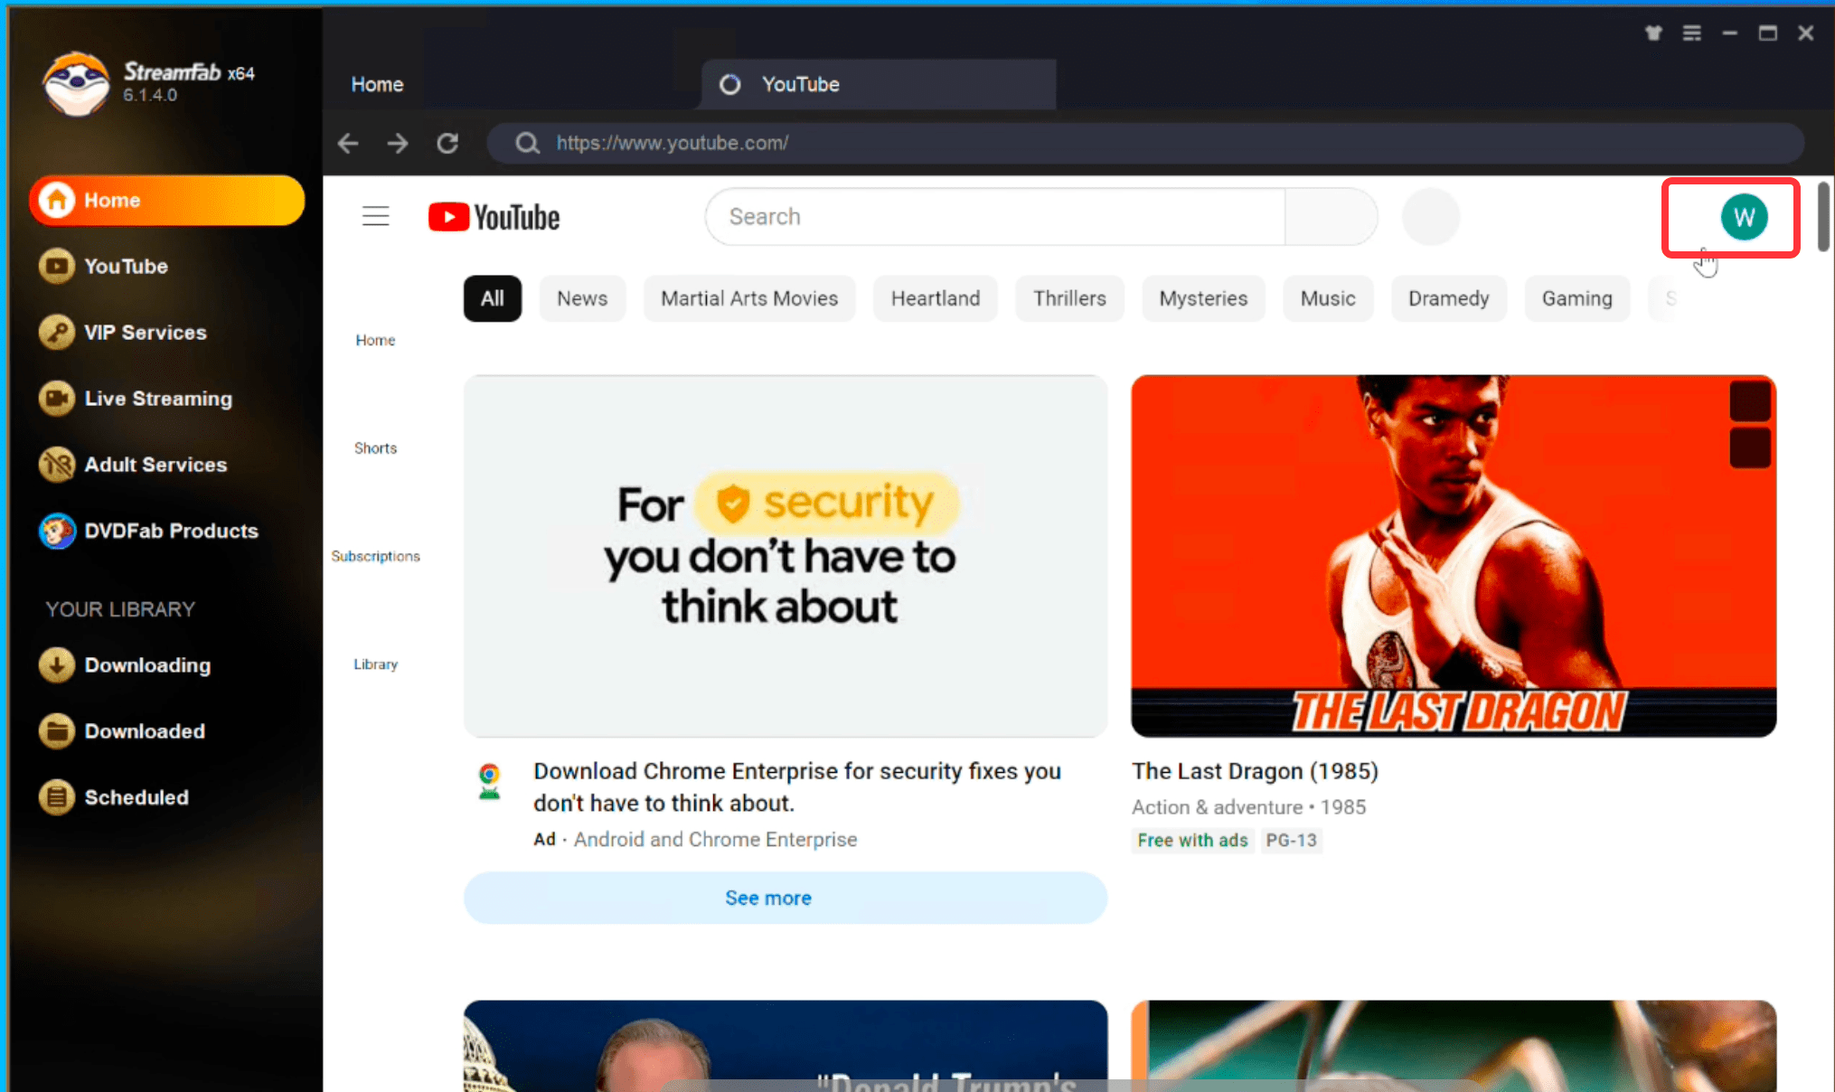Click the StreamFab sloth logo

tap(76, 83)
